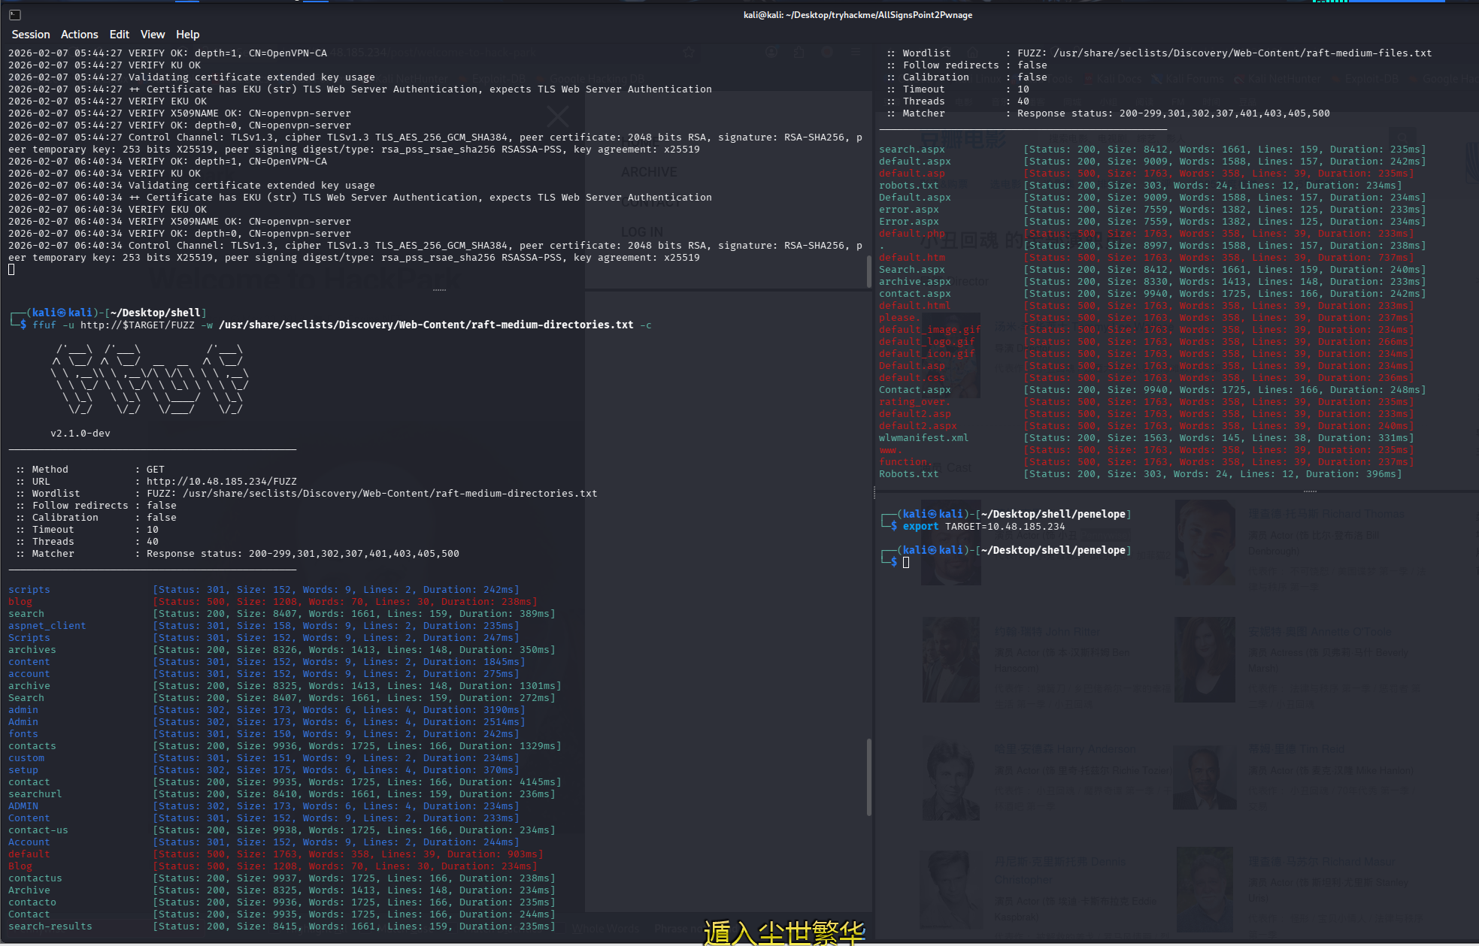Screen dimensions: 1479x946
Task: Open the Actions menu
Action: click(x=79, y=35)
